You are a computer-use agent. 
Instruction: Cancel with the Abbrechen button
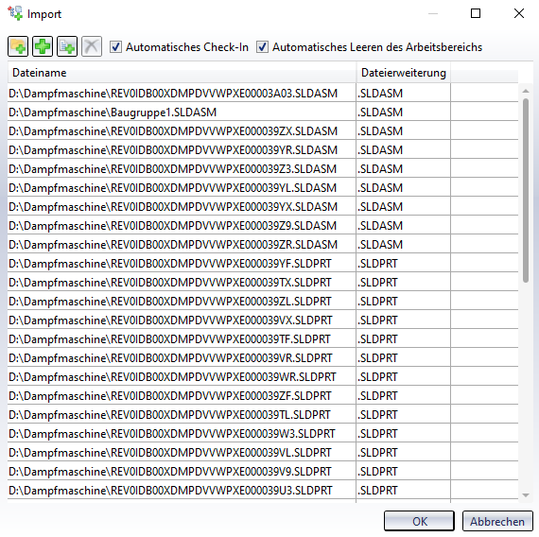coord(497,521)
